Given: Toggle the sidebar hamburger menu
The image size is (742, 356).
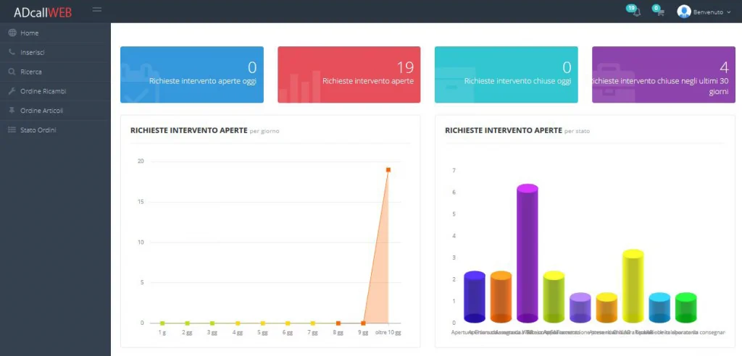Looking at the screenshot, I should pyautogui.click(x=97, y=9).
